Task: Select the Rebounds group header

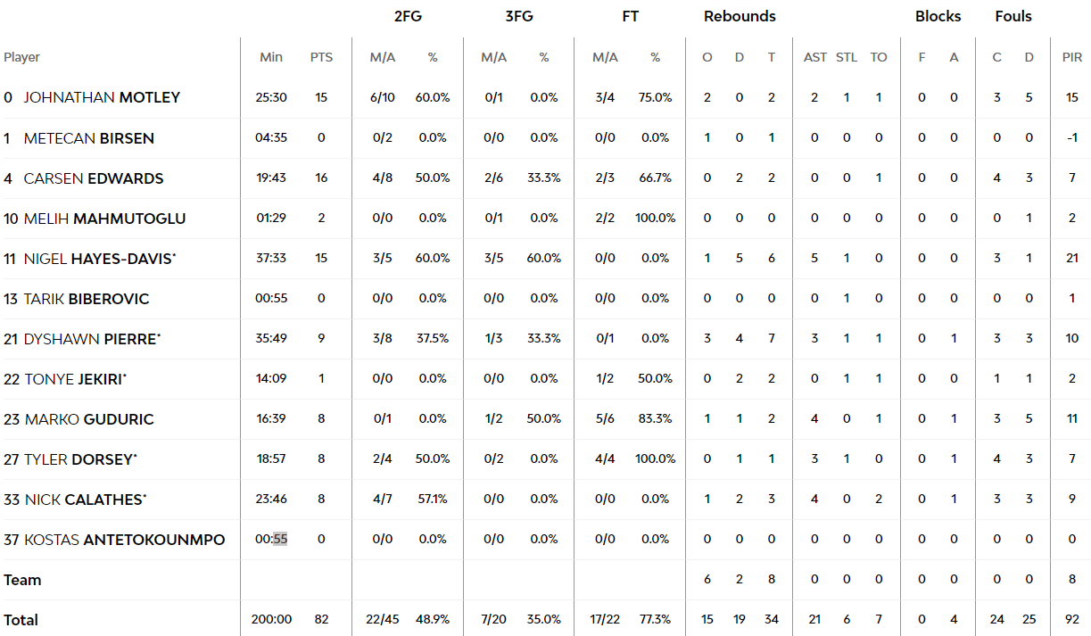Action: click(x=740, y=16)
